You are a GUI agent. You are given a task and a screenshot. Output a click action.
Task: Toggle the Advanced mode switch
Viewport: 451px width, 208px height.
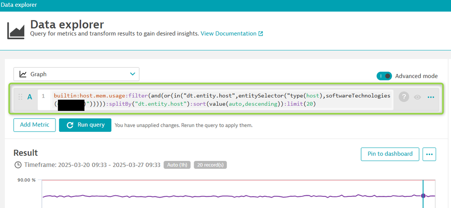[x=384, y=76]
